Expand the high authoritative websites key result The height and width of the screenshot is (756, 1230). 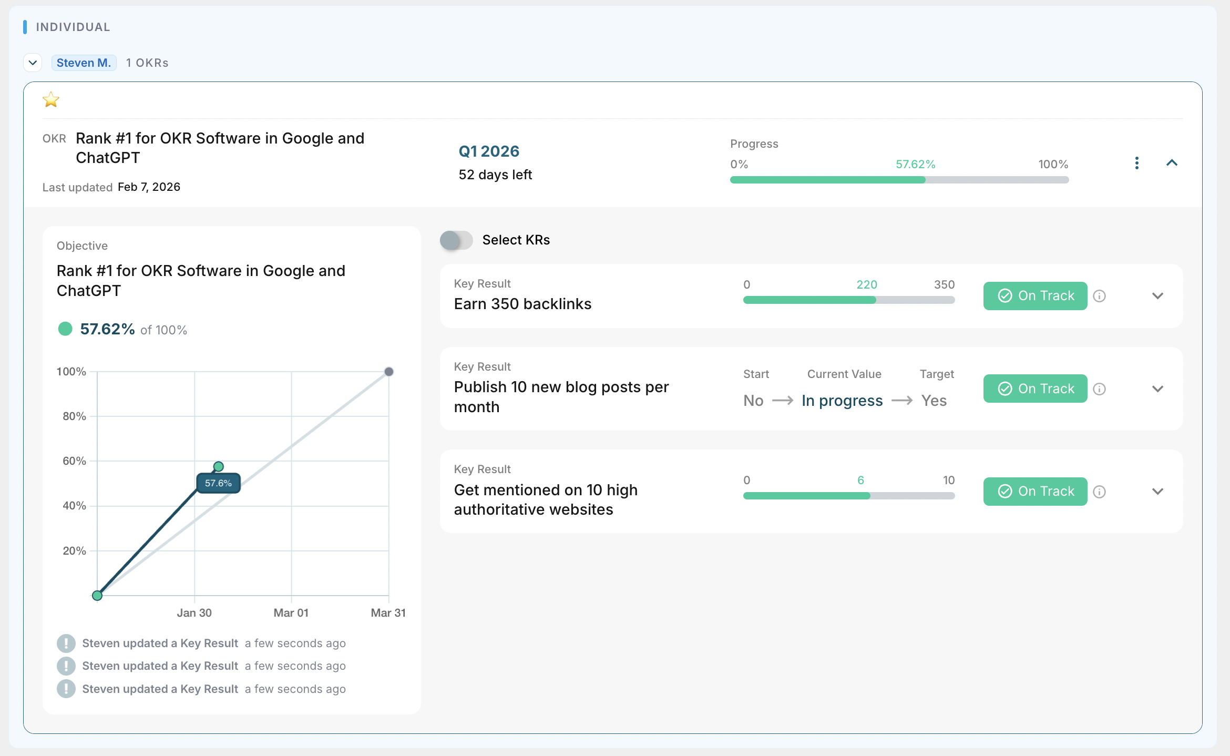(1157, 492)
